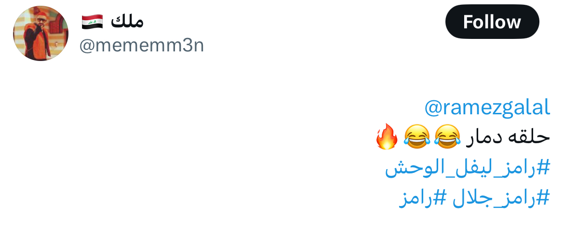Click the word جلال in the second hashtag

click(471, 198)
